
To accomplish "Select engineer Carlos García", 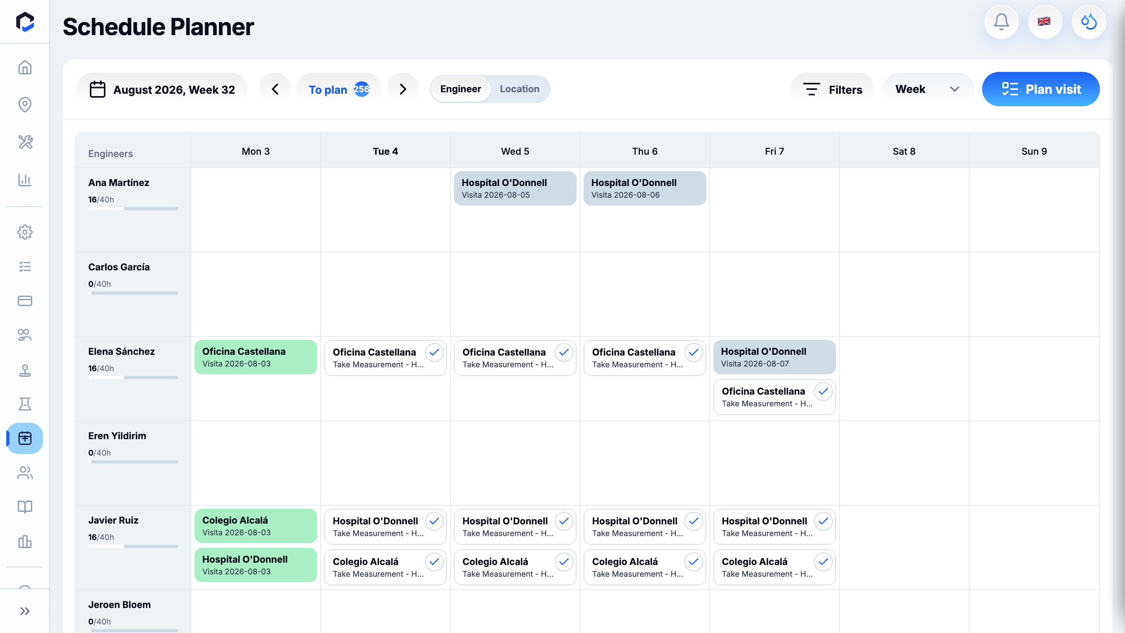I will pyautogui.click(x=119, y=267).
